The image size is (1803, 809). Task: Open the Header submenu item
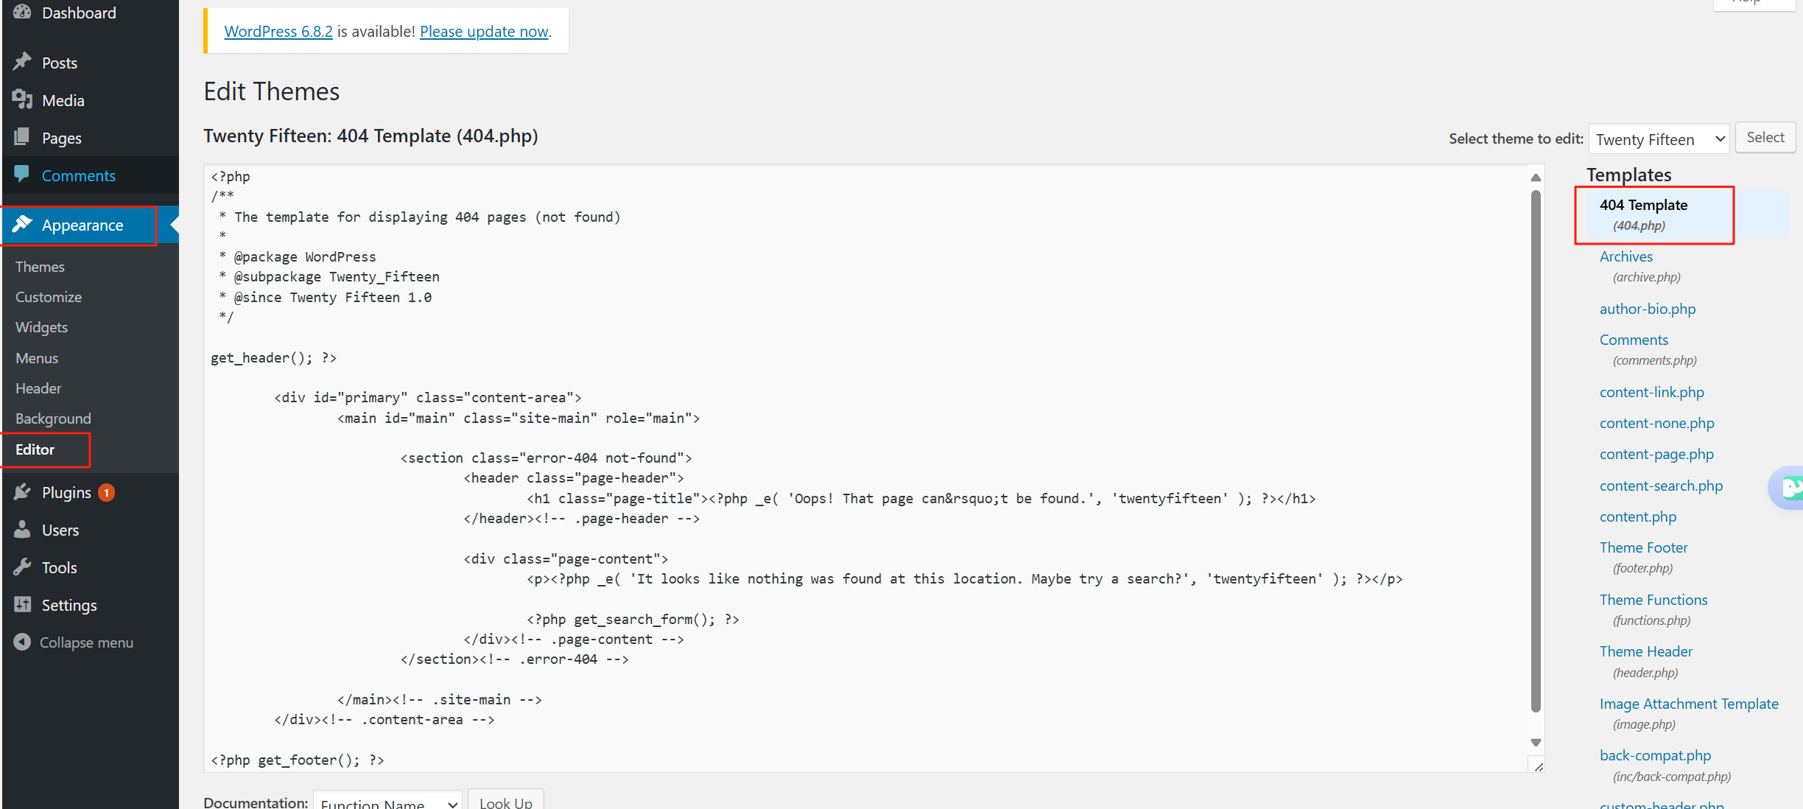(x=38, y=388)
